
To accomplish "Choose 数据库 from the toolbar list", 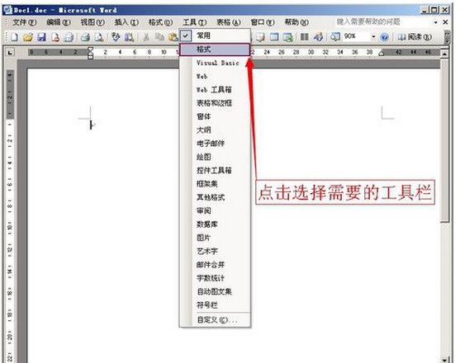I will [x=215, y=224].
